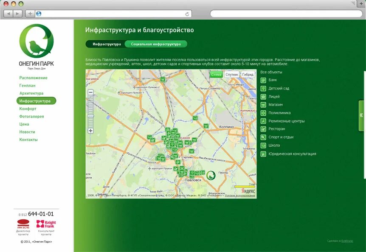Click the Религиозные центры icon
Screen dimensions: 366x252
263,121
